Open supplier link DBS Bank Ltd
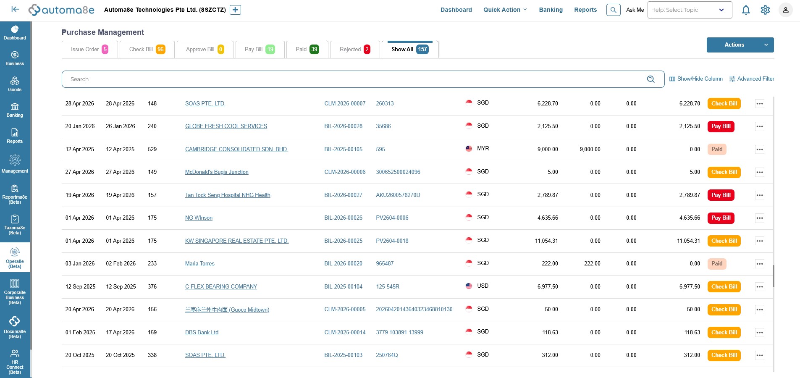This screenshot has height=378, width=800. point(202,333)
